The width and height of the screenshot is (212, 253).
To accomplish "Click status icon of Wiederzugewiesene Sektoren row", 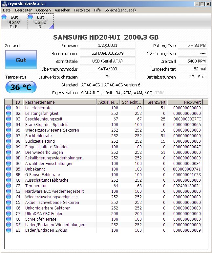I will point(8,130).
